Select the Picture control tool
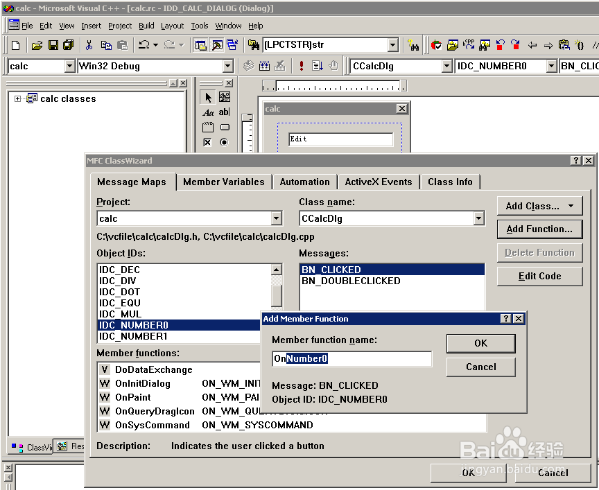The width and height of the screenshot is (599, 490). (225, 97)
